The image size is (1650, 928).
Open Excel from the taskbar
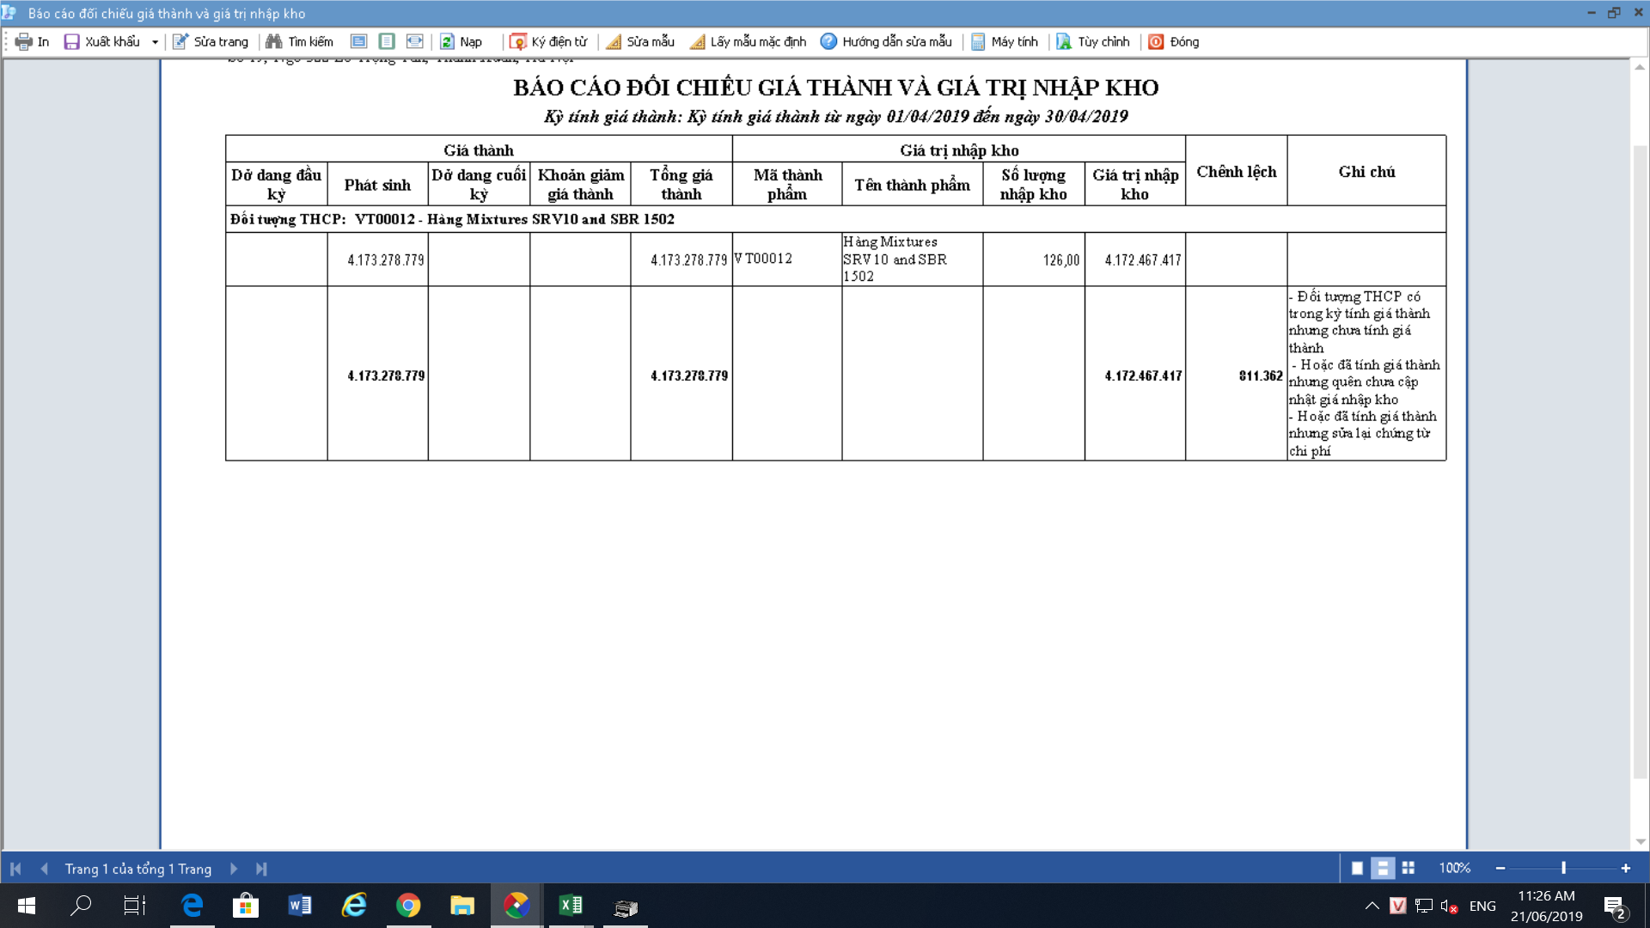(x=571, y=905)
